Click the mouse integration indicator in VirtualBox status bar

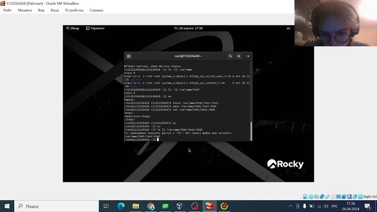[355, 197]
